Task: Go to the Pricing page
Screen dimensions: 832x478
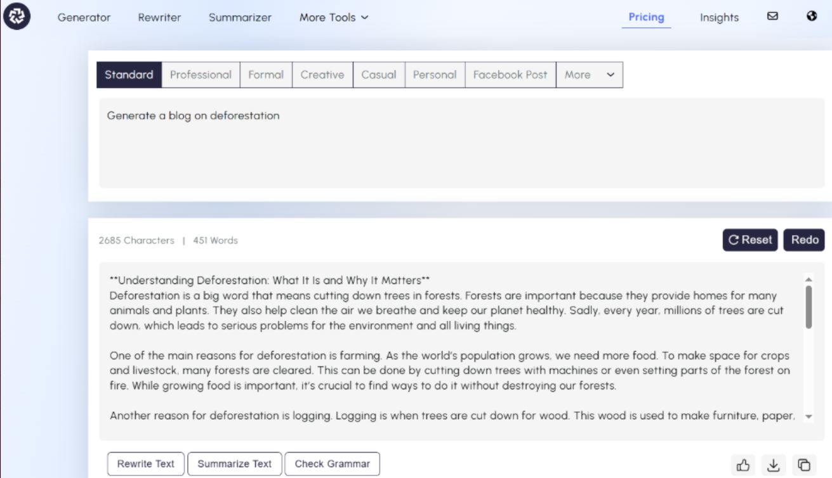Action: coord(646,17)
